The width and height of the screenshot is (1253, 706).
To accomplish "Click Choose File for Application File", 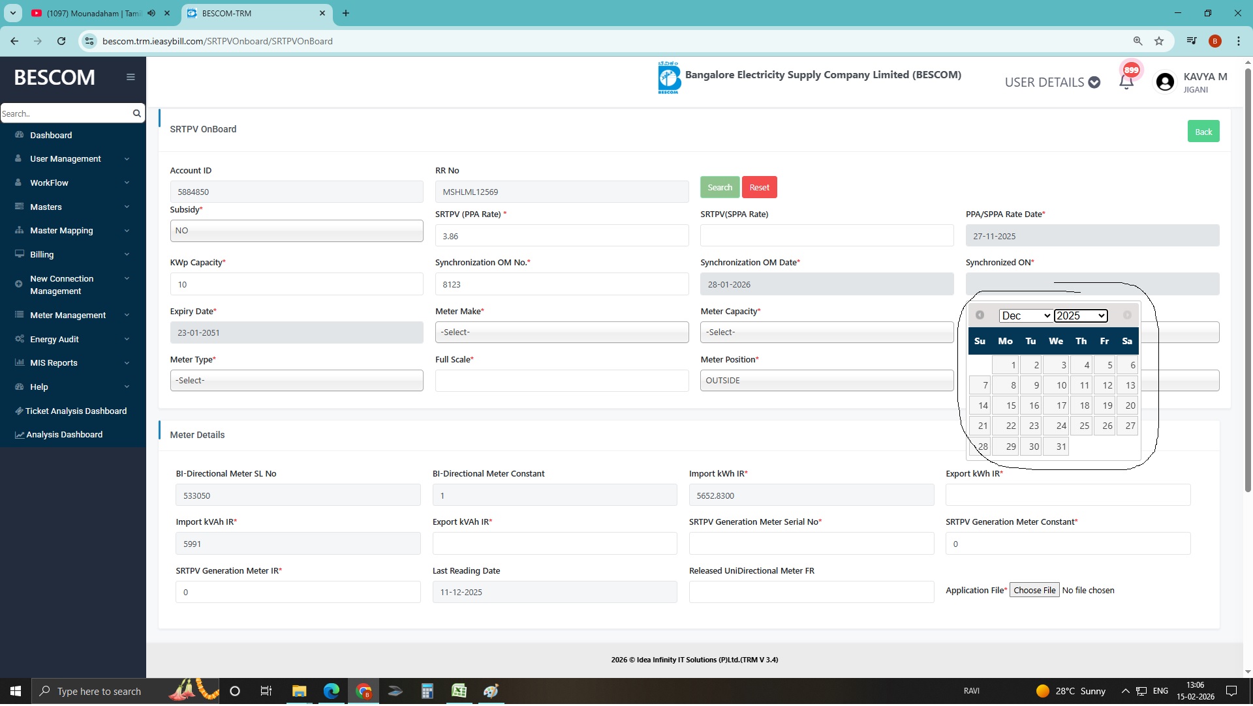I will click(1034, 591).
